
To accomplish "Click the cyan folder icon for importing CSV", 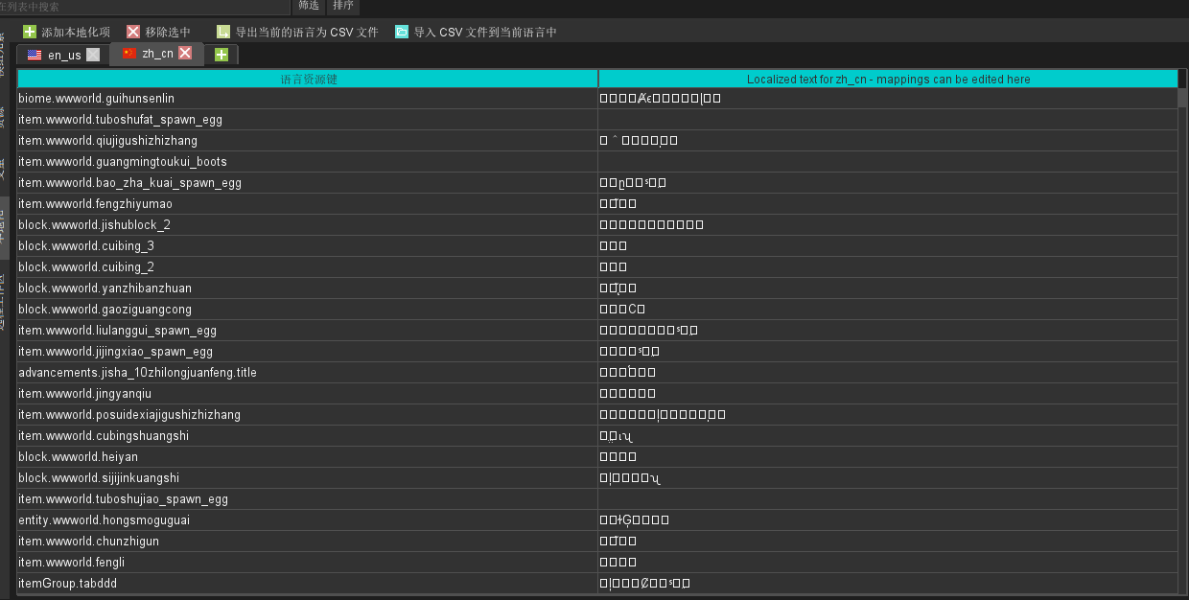I will (401, 31).
